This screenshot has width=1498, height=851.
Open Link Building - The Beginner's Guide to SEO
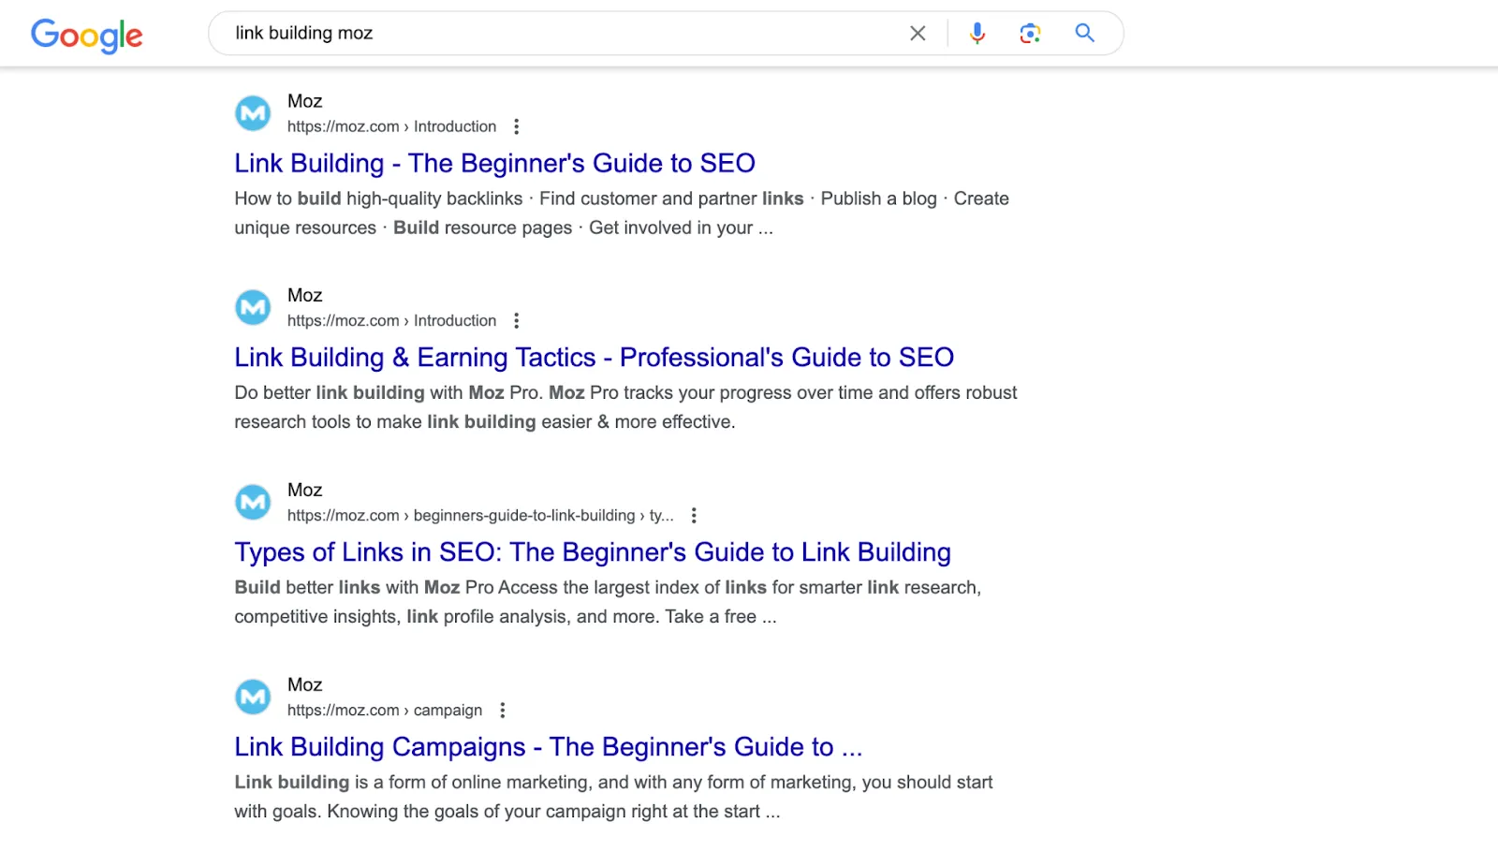tap(494, 163)
